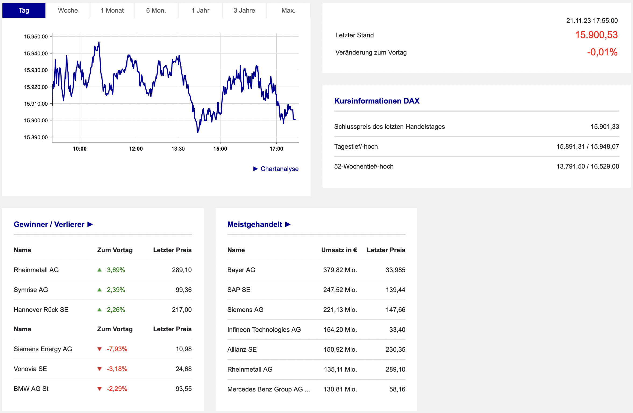Open the Max. timeframe tab
This screenshot has width=633, height=413.
[288, 10]
